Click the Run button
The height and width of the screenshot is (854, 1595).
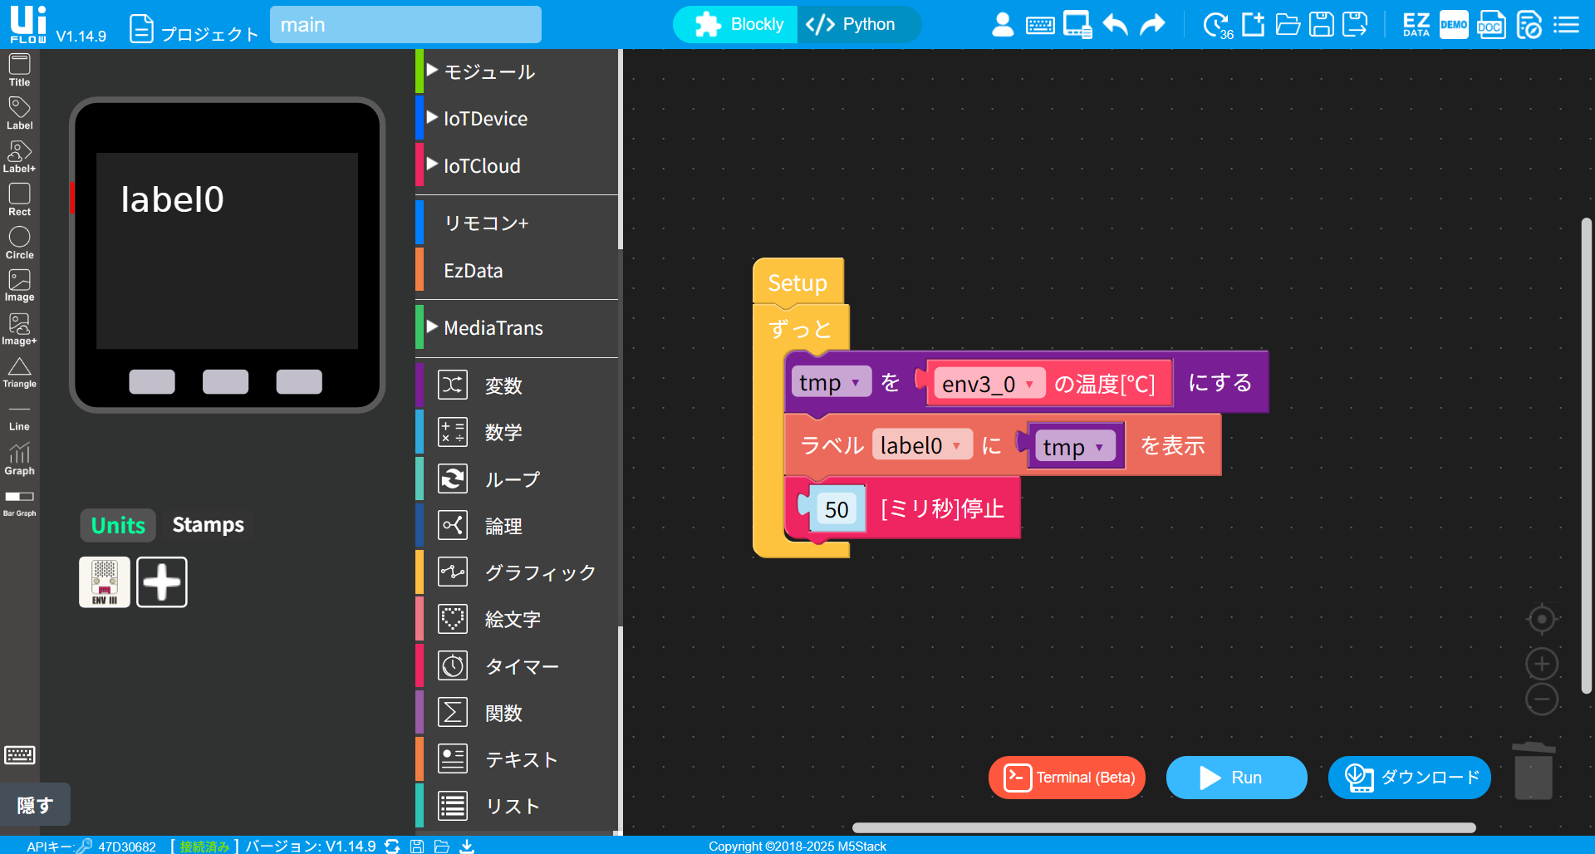pyautogui.click(x=1235, y=777)
